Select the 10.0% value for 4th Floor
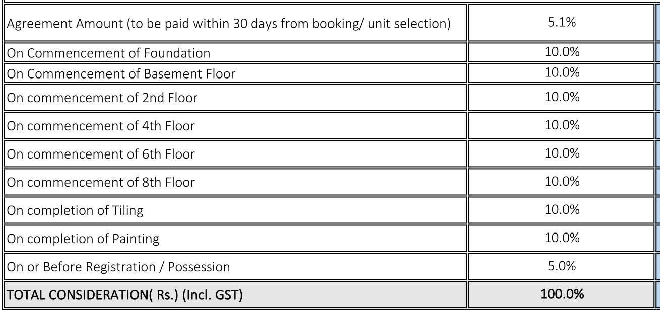 [562, 125]
